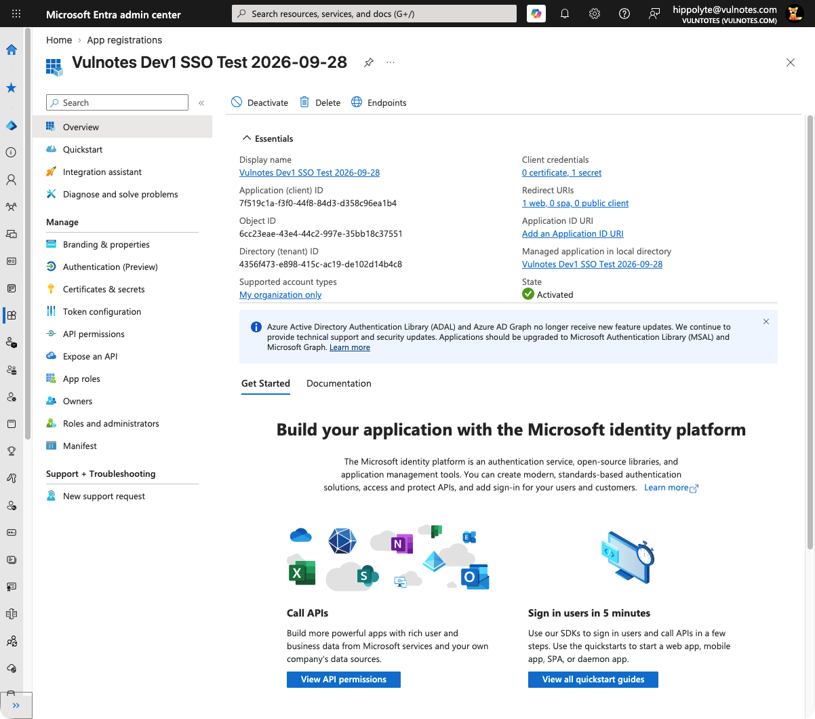The image size is (815, 719).
Task: Click the Object ID value
Action: click(x=321, y=233)
